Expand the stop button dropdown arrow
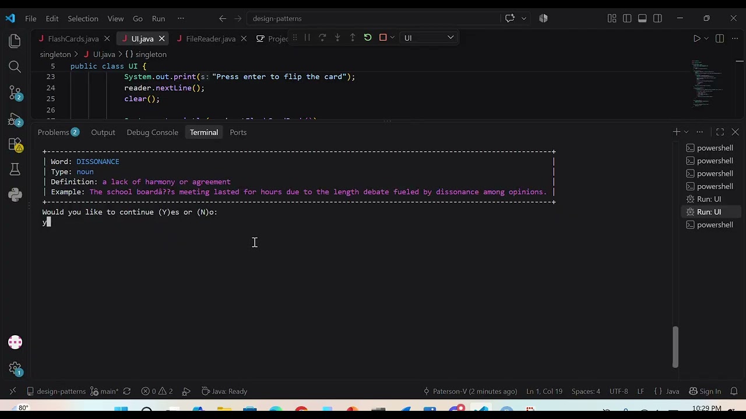The image size is (746, 419). pos(392,37)
